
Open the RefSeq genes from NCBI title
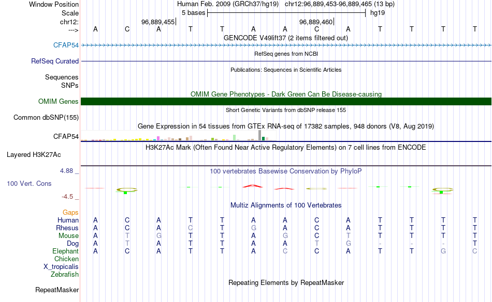pyautogui.click(x=286, y=54)
